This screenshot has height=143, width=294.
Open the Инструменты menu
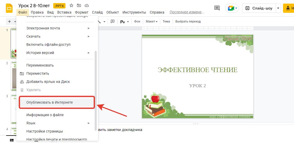pyautogui.click(x=134, y=12)
